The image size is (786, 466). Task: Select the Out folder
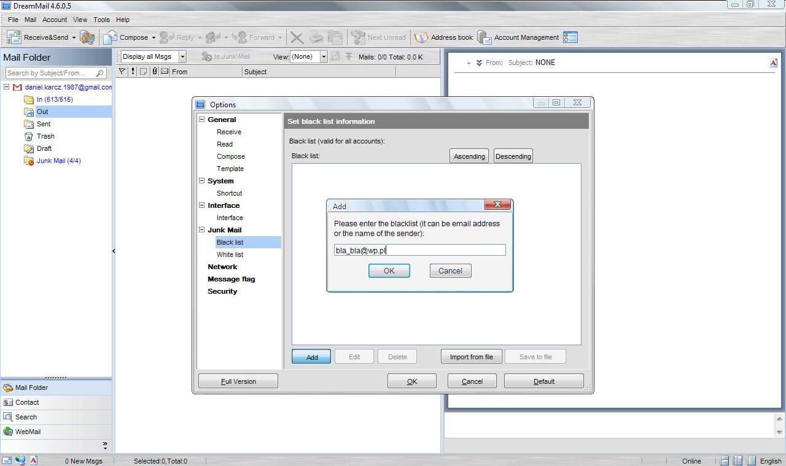pyautogui.click(x=42, y=112)
